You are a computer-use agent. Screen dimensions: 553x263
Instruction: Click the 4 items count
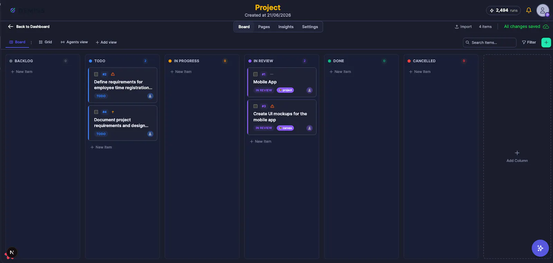pyautogui.click(x=485, y=27)
